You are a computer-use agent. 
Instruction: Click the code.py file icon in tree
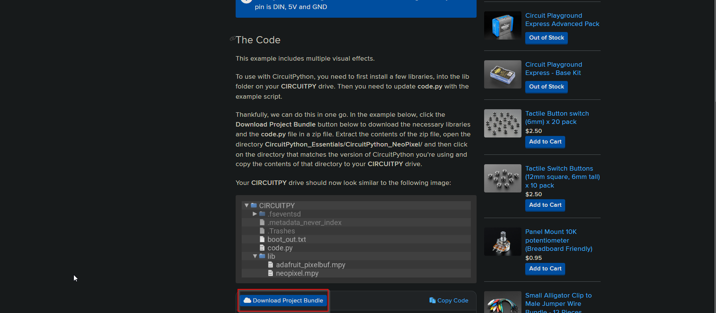point(262,248)
